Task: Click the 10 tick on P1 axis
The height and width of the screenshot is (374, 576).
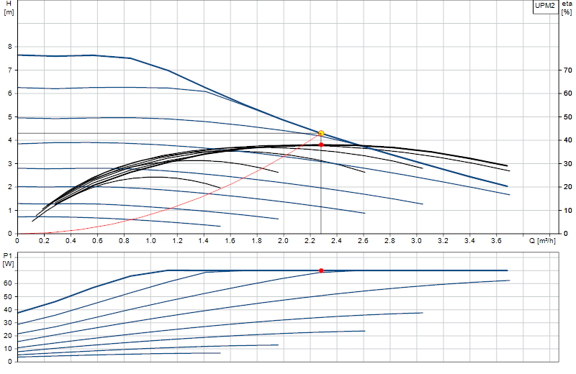Action: pyautogui.click(x=8, y=349)
